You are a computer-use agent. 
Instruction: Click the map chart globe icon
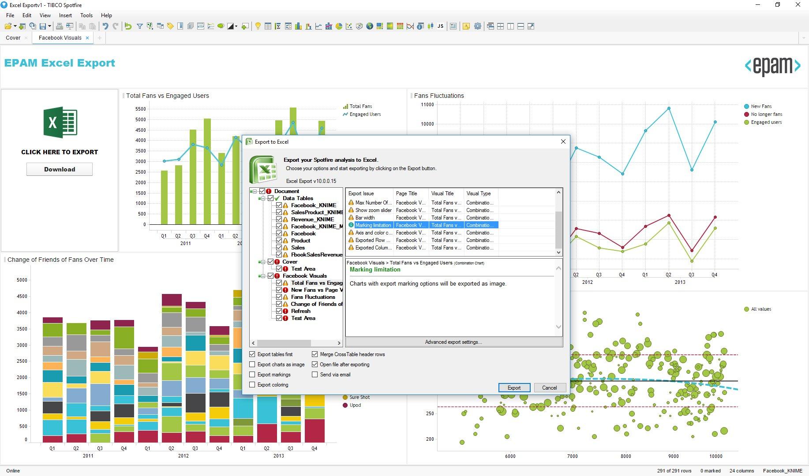[x=369, y=26]
